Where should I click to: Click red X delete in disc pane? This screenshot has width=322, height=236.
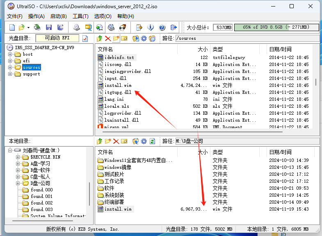[108, 39]
